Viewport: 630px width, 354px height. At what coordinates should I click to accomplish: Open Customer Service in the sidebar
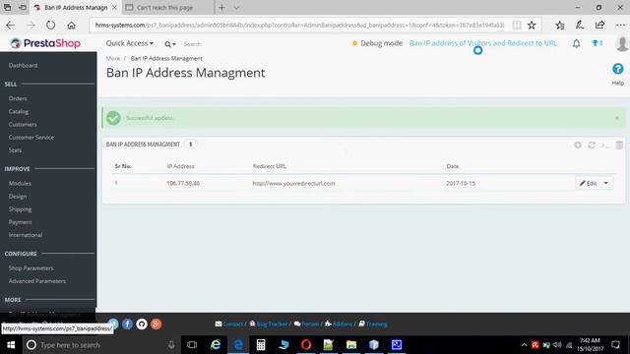point(31,138)
